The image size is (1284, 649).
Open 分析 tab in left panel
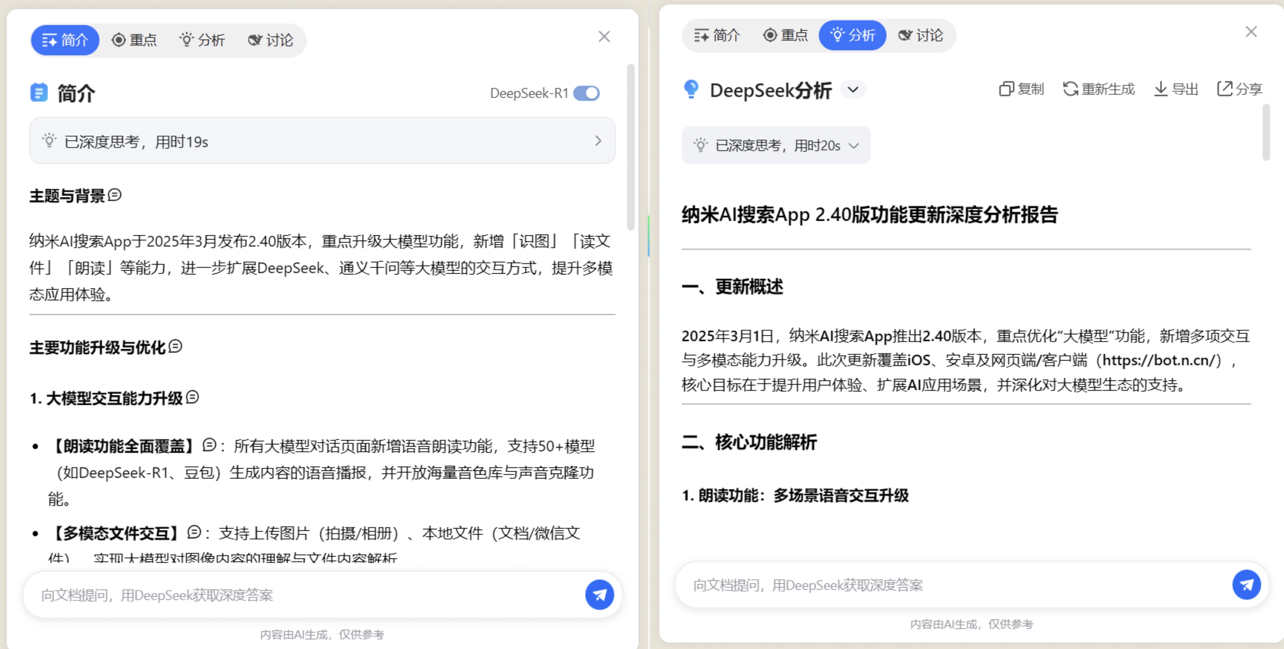click(202, 40)
